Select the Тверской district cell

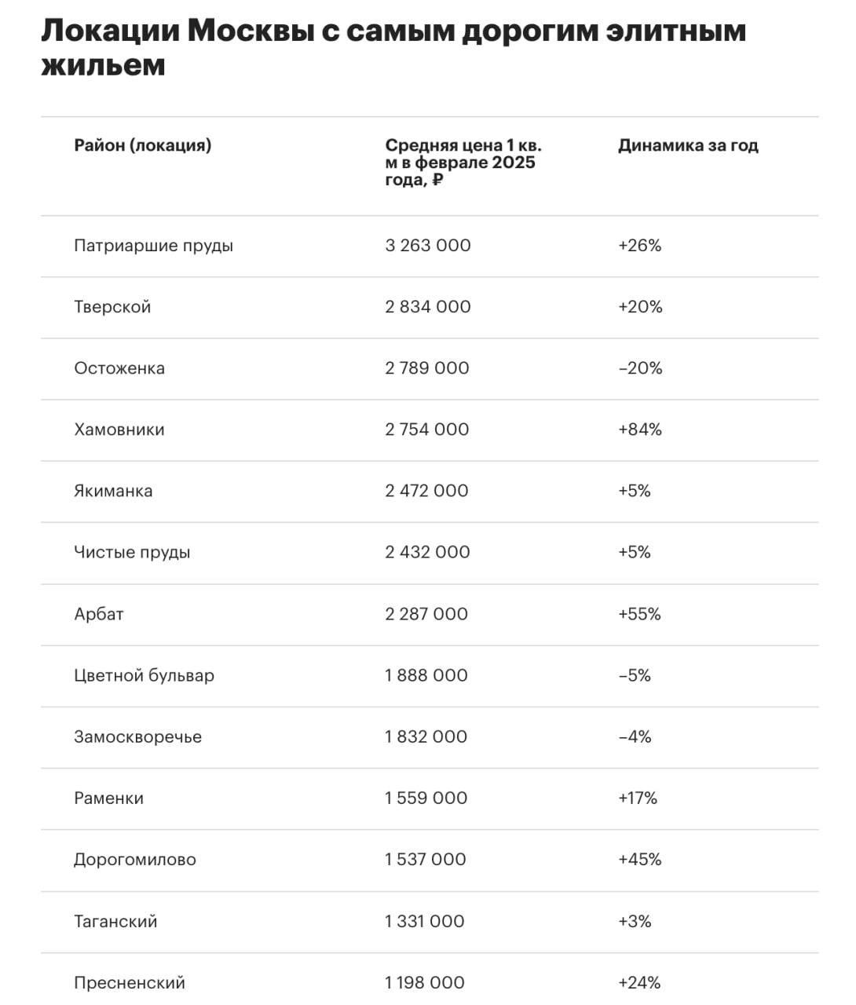112,307
